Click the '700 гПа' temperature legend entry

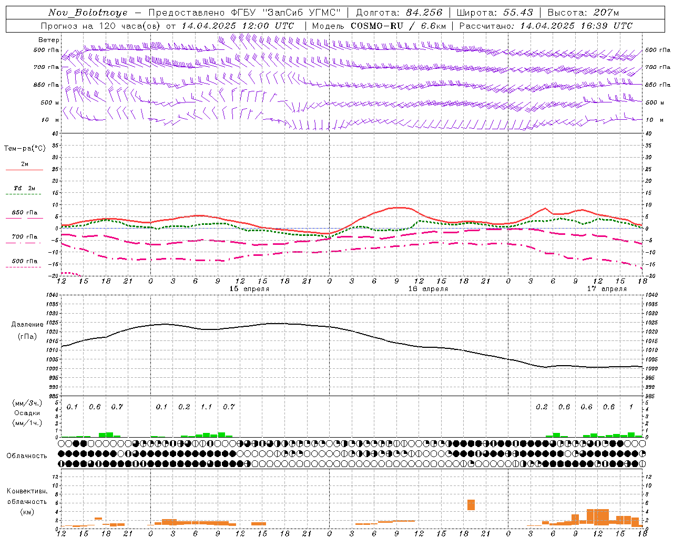coord(25,237)
